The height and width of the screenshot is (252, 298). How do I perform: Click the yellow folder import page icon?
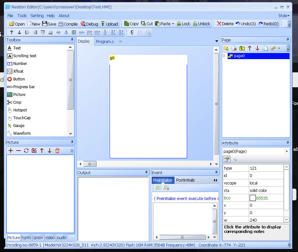(x=242, y=48)
